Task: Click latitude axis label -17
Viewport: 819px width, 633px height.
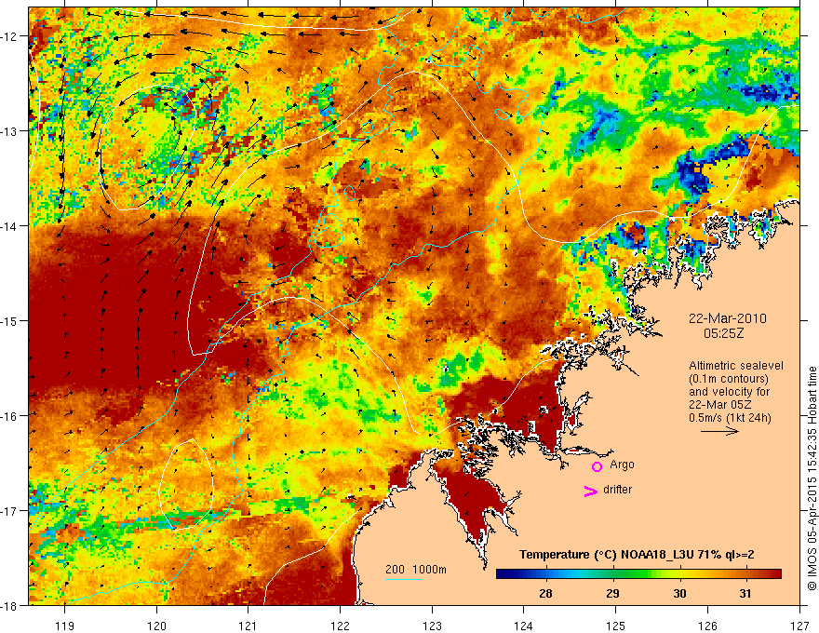Action: tap(9, 510)
